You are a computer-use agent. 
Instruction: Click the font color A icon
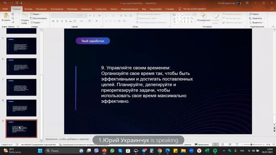97,21
